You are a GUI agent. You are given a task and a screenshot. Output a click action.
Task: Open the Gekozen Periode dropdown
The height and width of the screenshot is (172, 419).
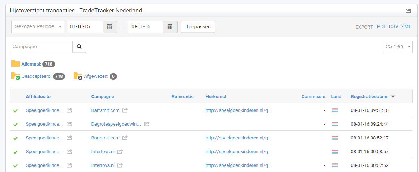coord(38,27)
